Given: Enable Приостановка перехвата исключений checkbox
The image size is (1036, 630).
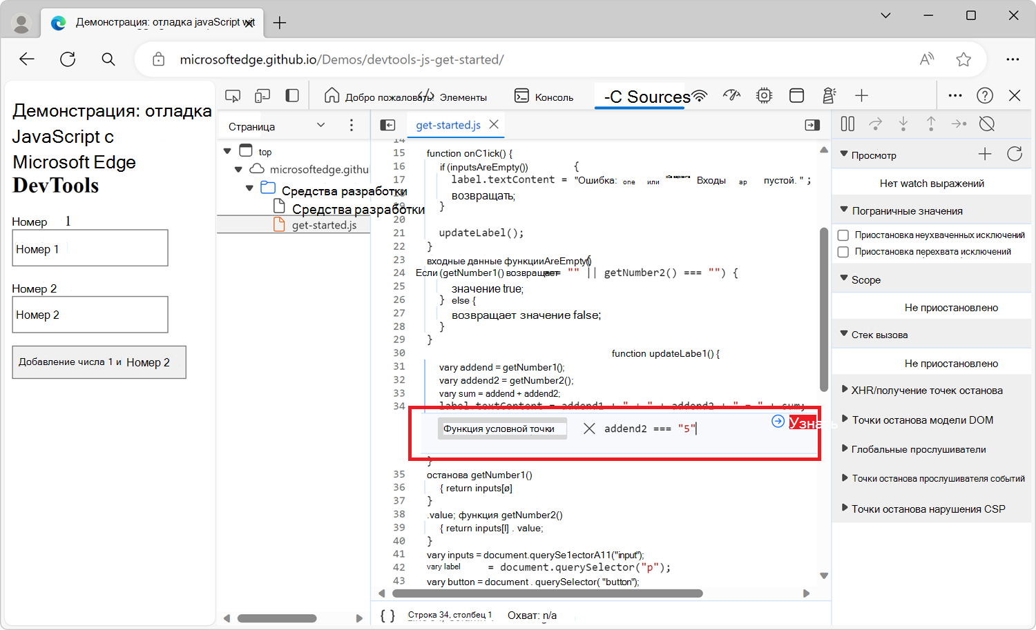Looking at the screenshot, I should point(843,252).
